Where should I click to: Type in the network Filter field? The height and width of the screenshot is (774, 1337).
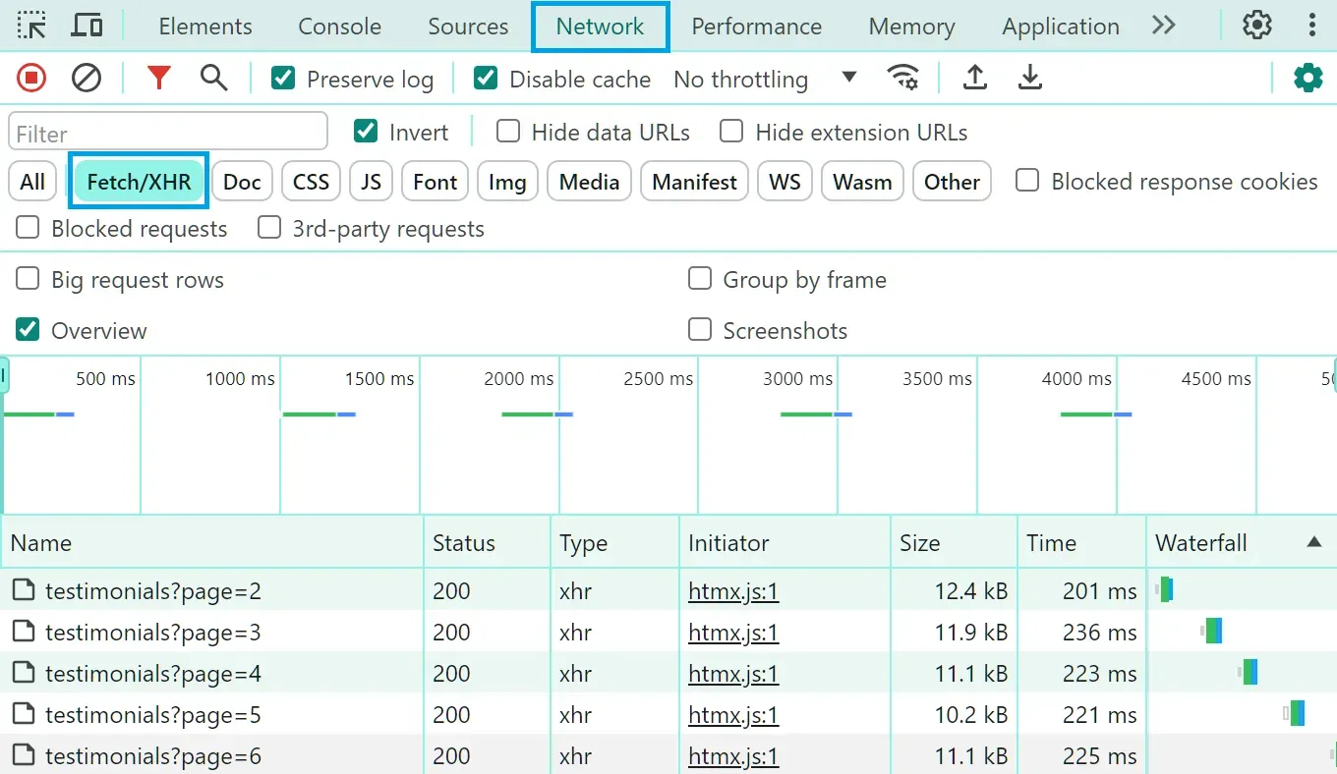tap(167, 131)
